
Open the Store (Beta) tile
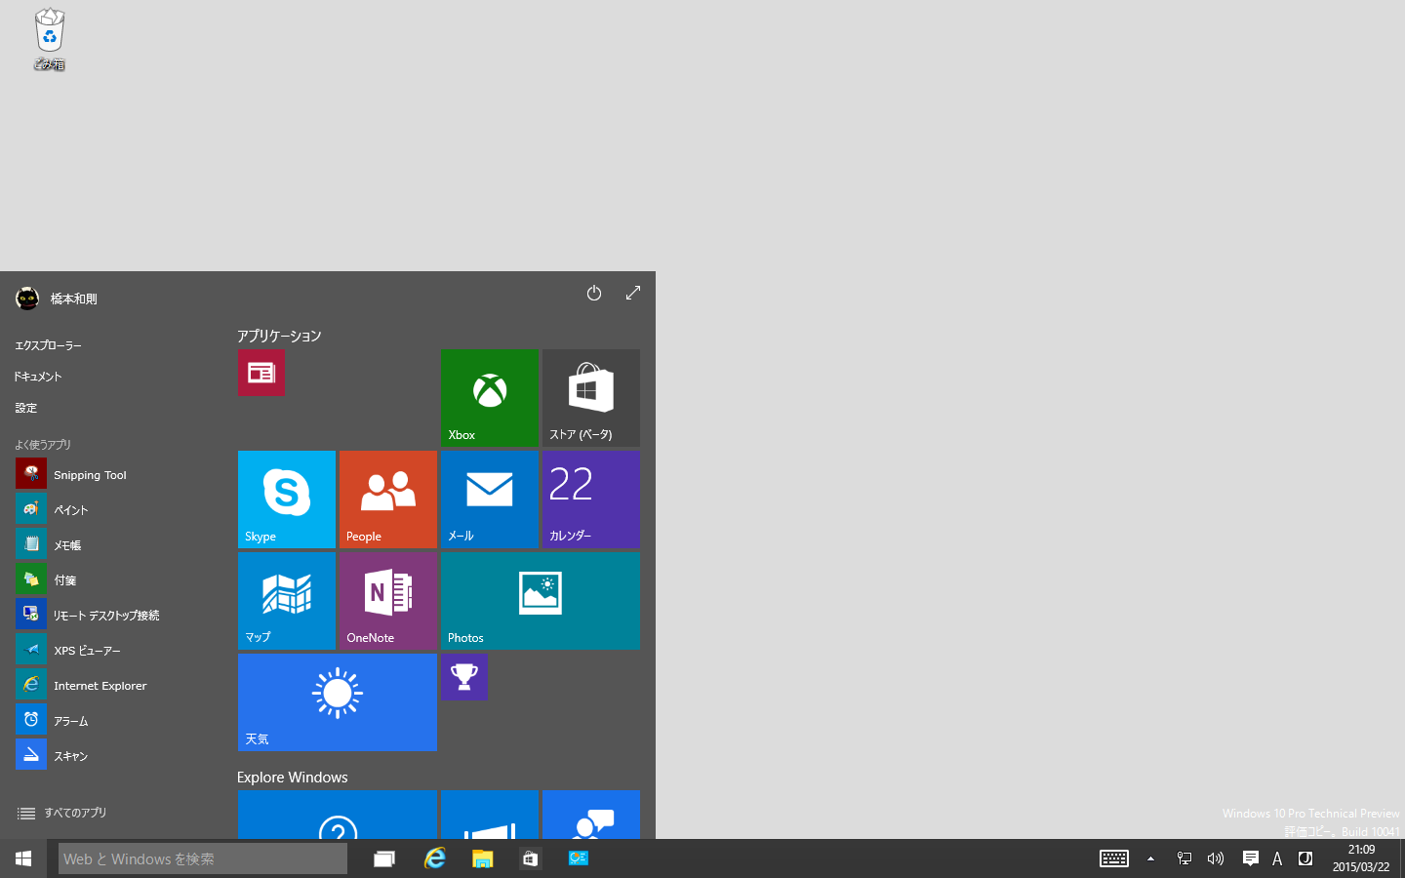(590, 398)
